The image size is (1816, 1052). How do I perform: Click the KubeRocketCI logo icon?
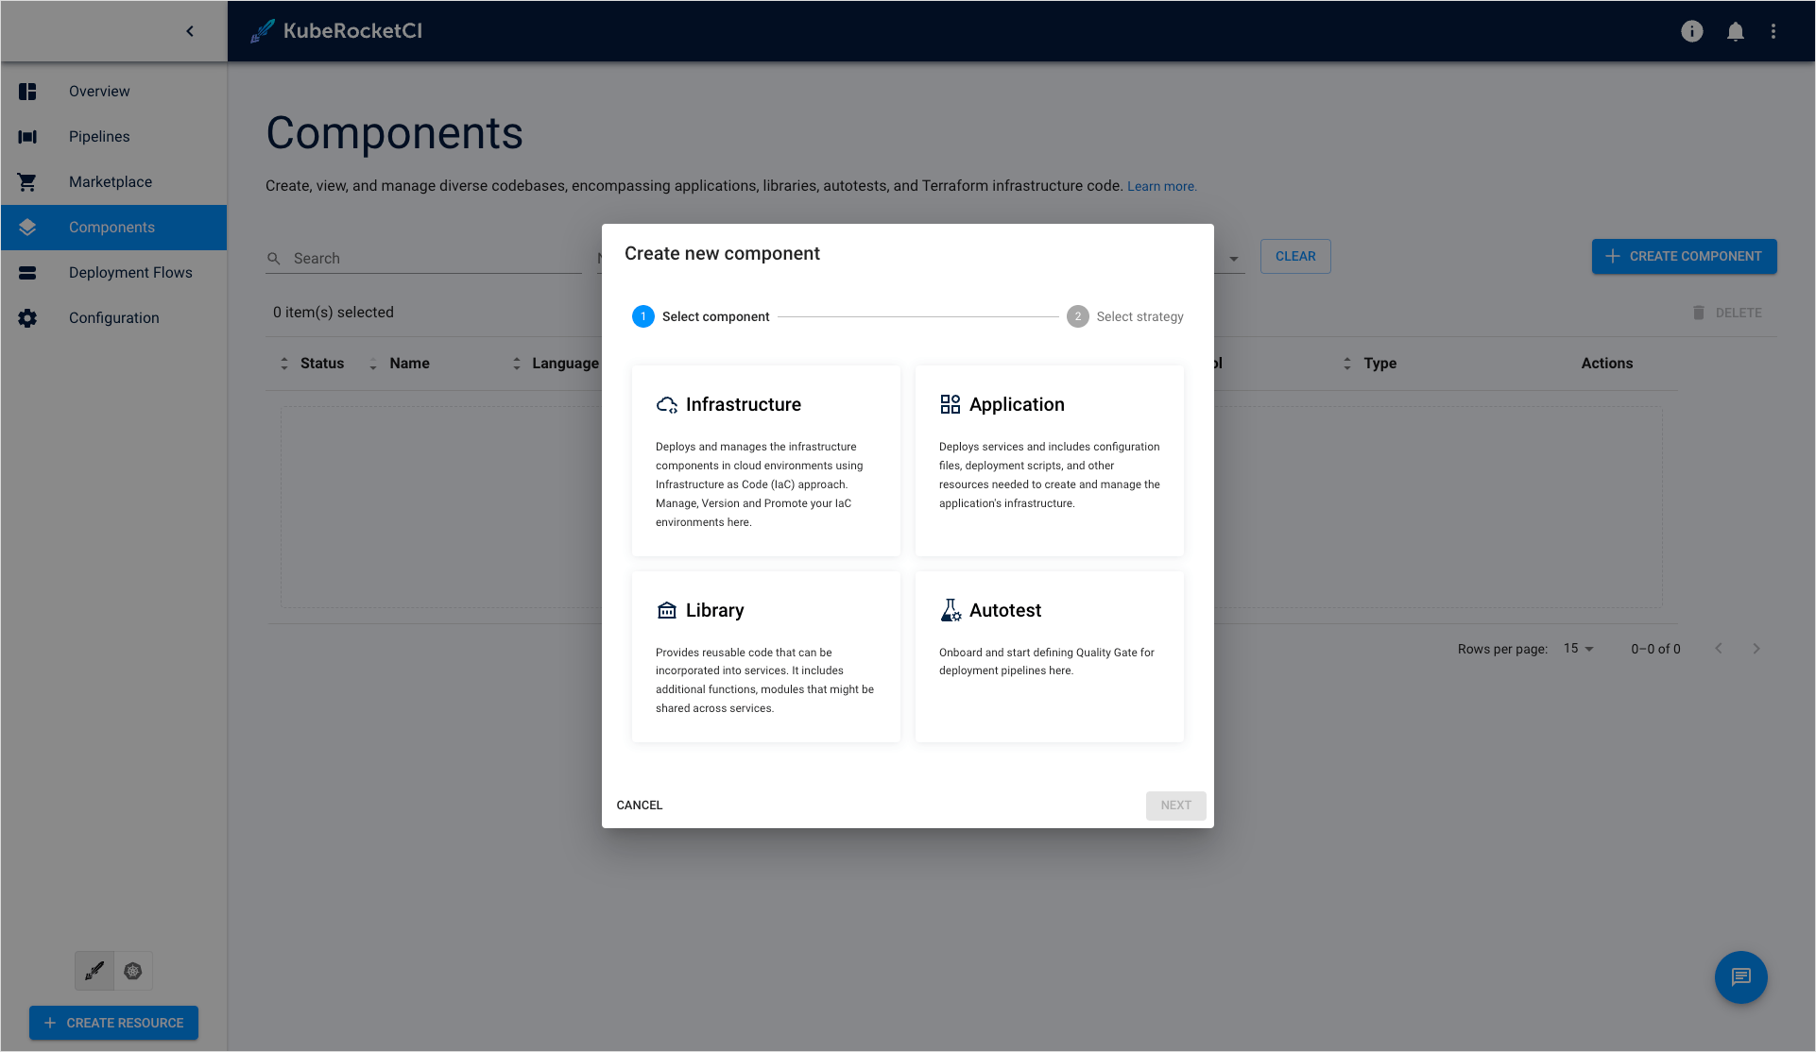pyautogui.click(x=262, y=30)
